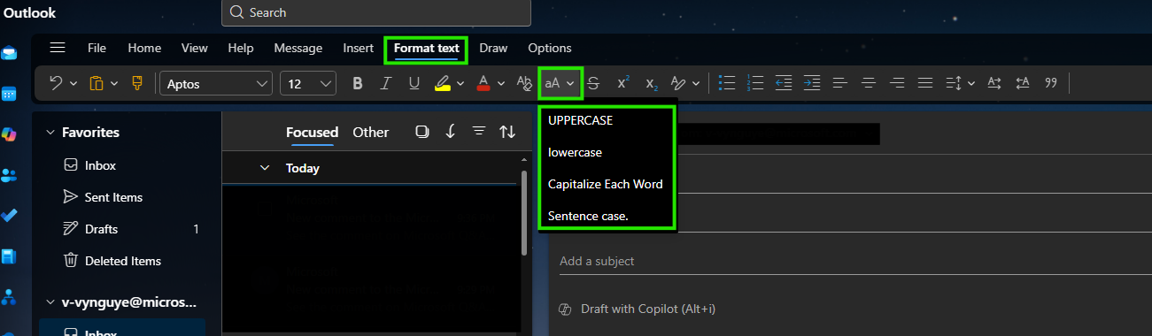Toggle Underline formatting
The height and width of the screenshot is (336, 1152).
click(414, 83)
